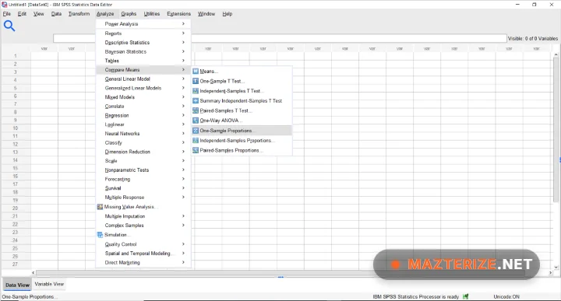The height and width of the screenshot is (301, 561).
Task: Click the SPSS processor ready status icon
Action: coord(465,296)
